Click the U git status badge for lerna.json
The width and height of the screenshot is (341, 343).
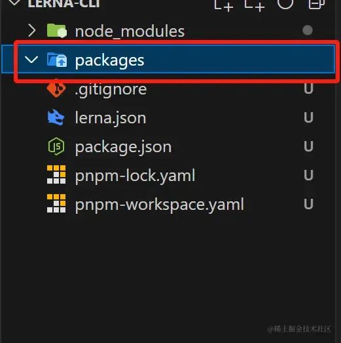click(x=308, y=117)
